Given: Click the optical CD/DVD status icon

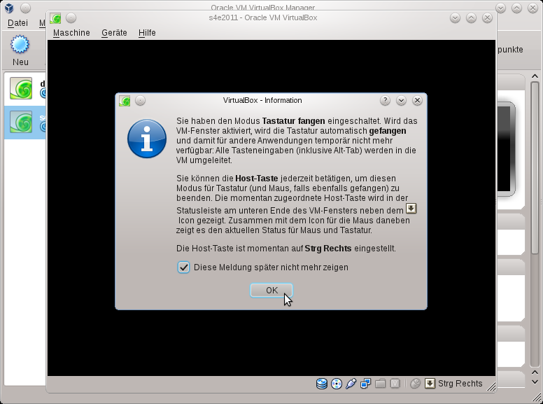Looking at the screenshot, I should click(337, 384).
